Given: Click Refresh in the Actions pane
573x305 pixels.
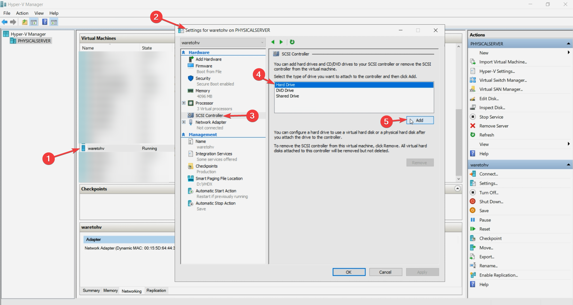Looking at the screenshot, I should click(486, 135).
